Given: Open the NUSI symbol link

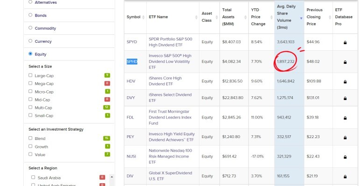Looking at the screenshot, I should pos(131,156).
